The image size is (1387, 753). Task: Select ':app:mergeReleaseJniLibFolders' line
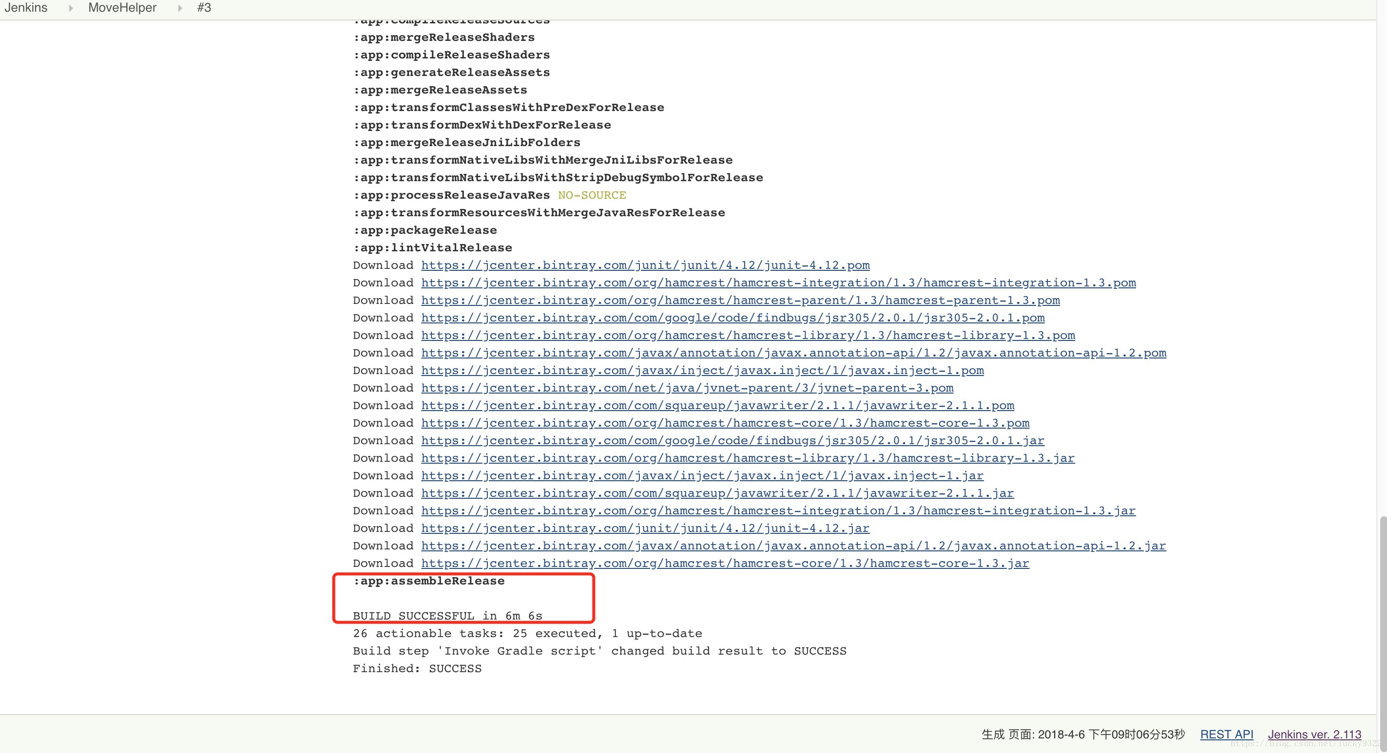click(467, 143)
